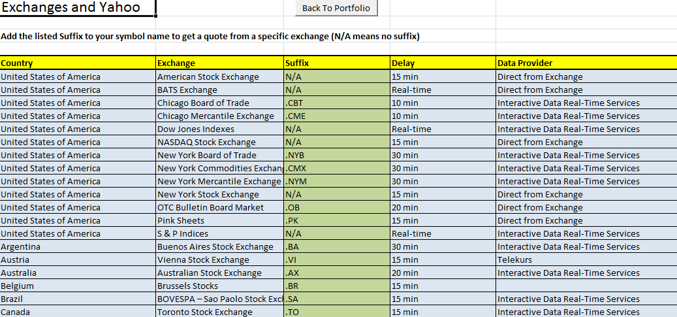Select the Exchange column header cell

pyautogui.click(x=219, y=63)
